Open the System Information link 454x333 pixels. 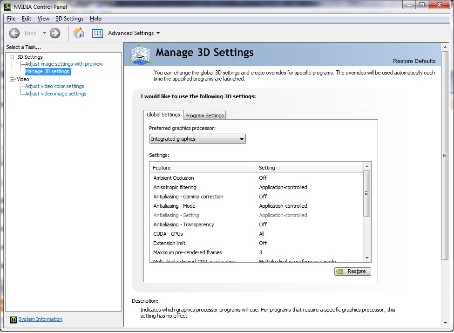tap(40, 319)
